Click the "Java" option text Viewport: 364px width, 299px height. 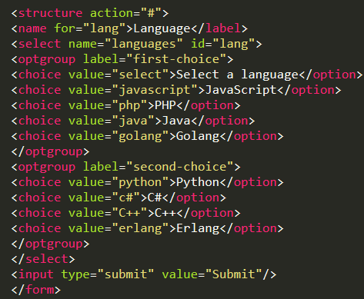[176, 121]
